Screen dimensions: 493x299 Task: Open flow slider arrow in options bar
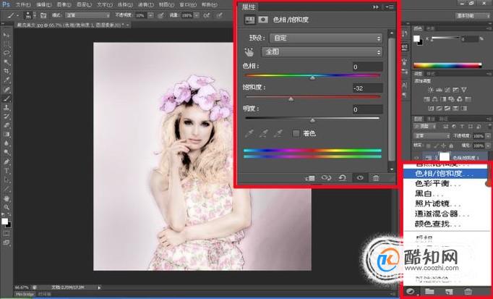pos(197,15)
